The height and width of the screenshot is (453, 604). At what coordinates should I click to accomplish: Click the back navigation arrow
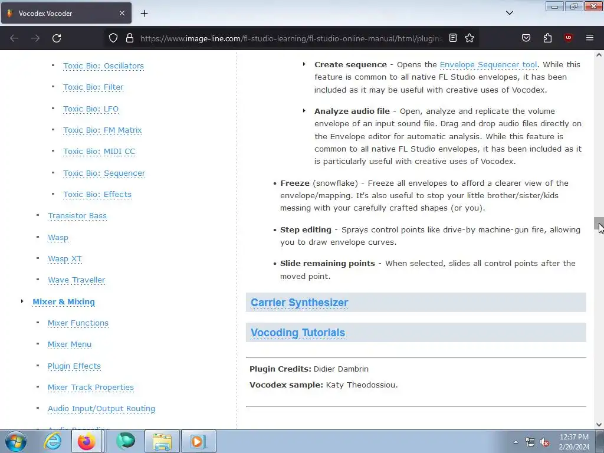14,38
